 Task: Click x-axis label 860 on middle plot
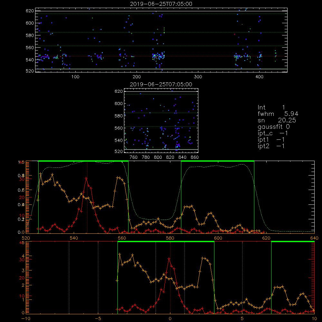tap(195, 157)
